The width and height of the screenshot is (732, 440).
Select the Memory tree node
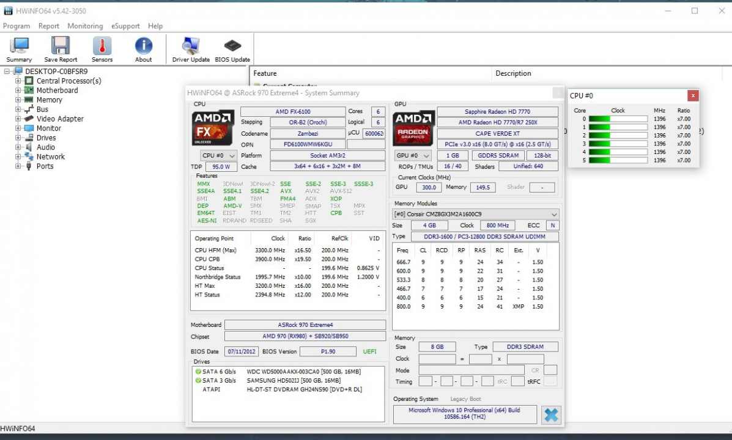coord(49,100)
